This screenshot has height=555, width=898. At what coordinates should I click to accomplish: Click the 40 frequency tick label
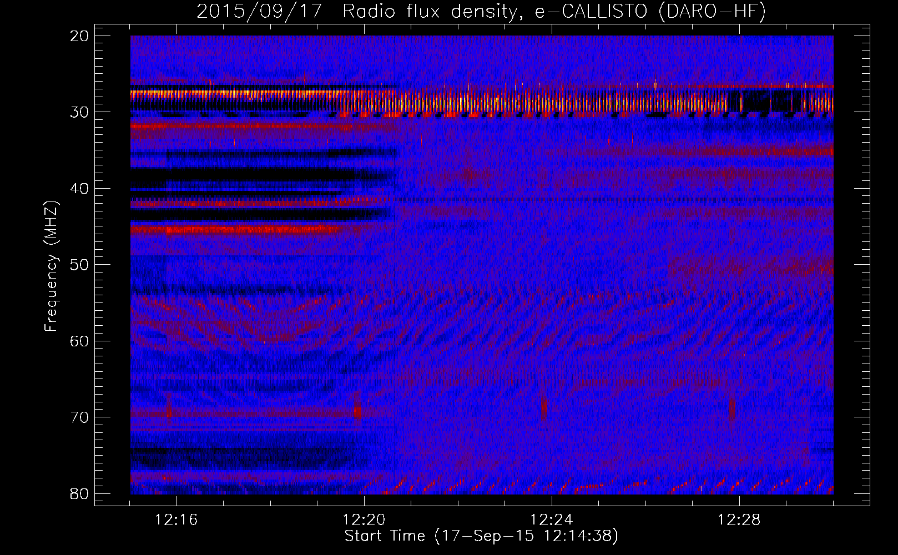79,189
